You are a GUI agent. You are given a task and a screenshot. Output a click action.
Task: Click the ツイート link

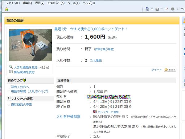(x=156, y=70)
